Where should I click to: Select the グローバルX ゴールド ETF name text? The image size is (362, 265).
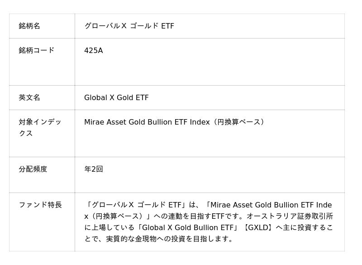pyautogui.click(x=129, y=26)
